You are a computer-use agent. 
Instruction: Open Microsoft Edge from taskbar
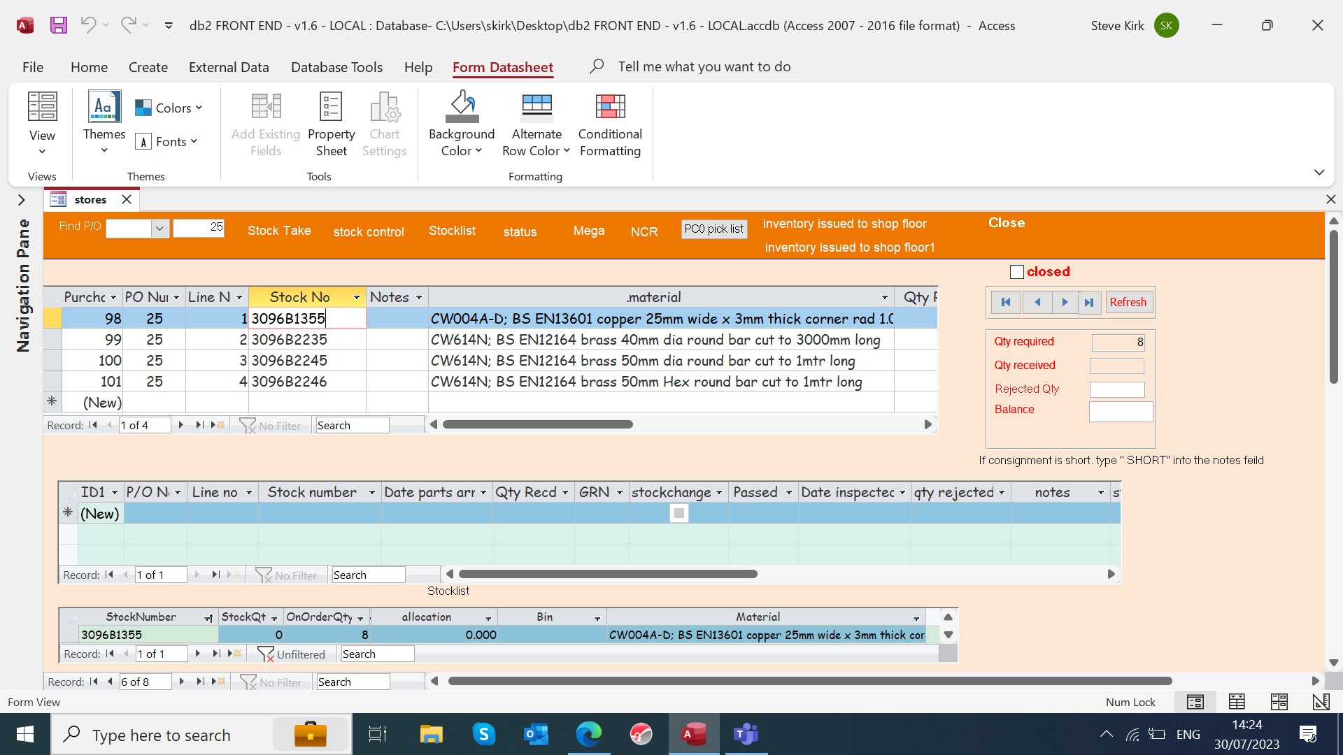588,735
